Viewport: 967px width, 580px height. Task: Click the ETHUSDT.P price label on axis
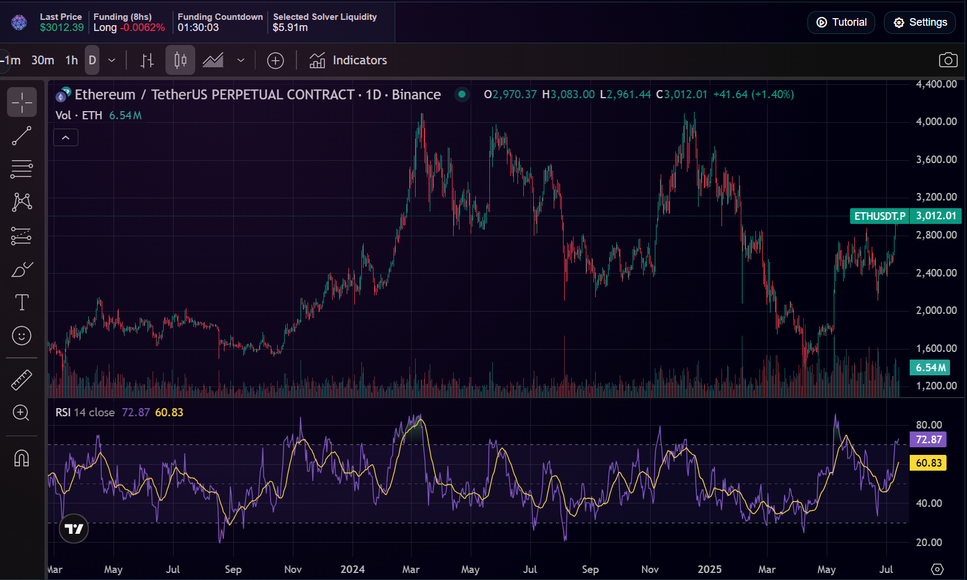click(x=879, y=216)
